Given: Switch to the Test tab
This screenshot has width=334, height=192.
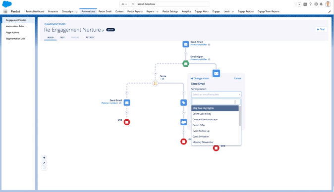Looking at the screenshot, I should click(x=62, y=38).
